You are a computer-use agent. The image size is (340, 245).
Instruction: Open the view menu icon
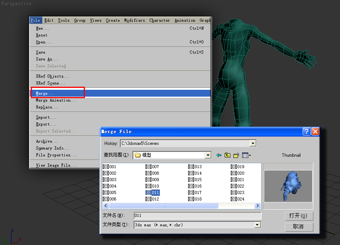[x=246, y=155]
